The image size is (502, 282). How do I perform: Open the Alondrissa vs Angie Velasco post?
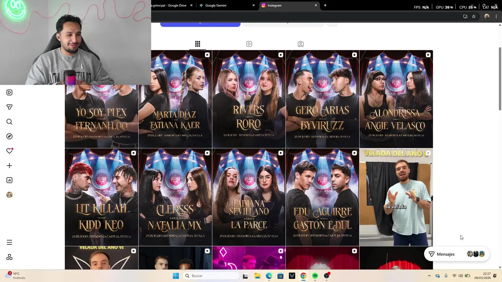tap(396, 99)
